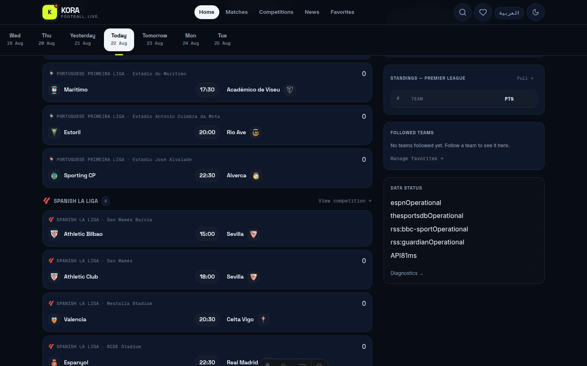
Task: Click the thesportsdbOperational status line
Action: (x=427, y=216)
